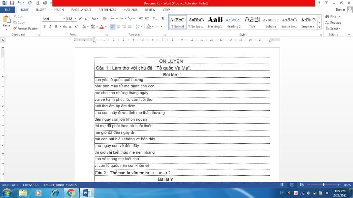Toggle Italic formatting
353x198 pixels.
click(50, 27)
